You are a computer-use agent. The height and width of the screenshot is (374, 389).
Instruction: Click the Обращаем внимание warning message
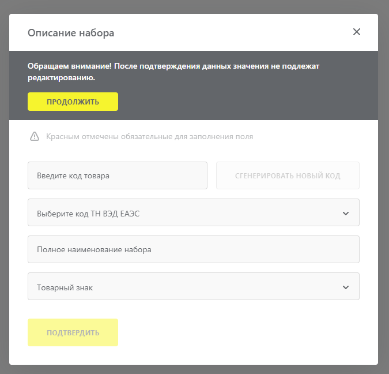click(173, 72)
